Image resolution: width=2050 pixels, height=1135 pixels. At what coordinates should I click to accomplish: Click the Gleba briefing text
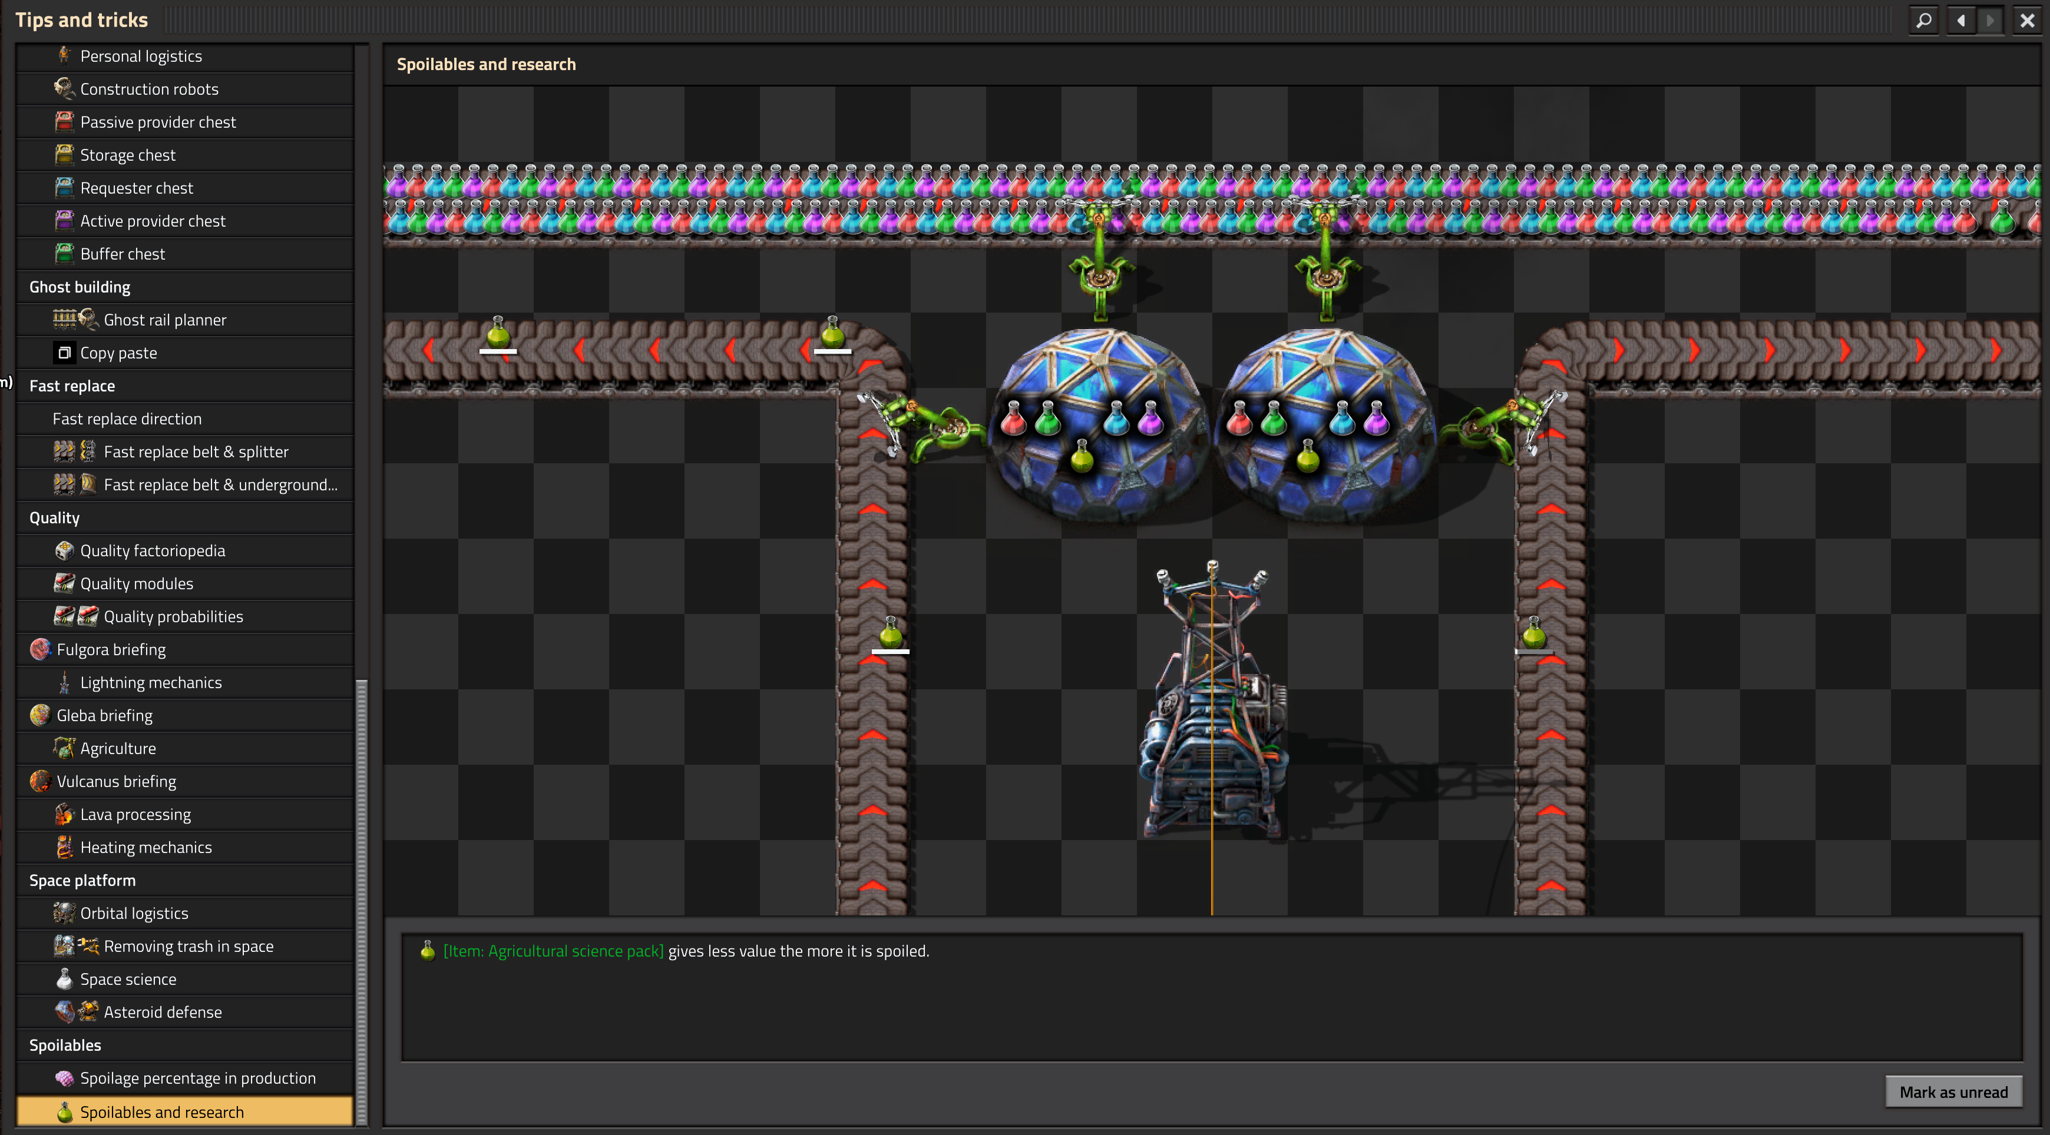(x=104, y=716)
